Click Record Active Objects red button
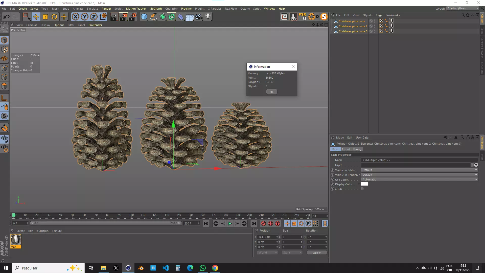The image size is (485, 273). coord(263,223)
